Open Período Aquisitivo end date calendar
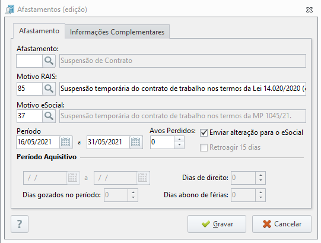 click(143, 178)
